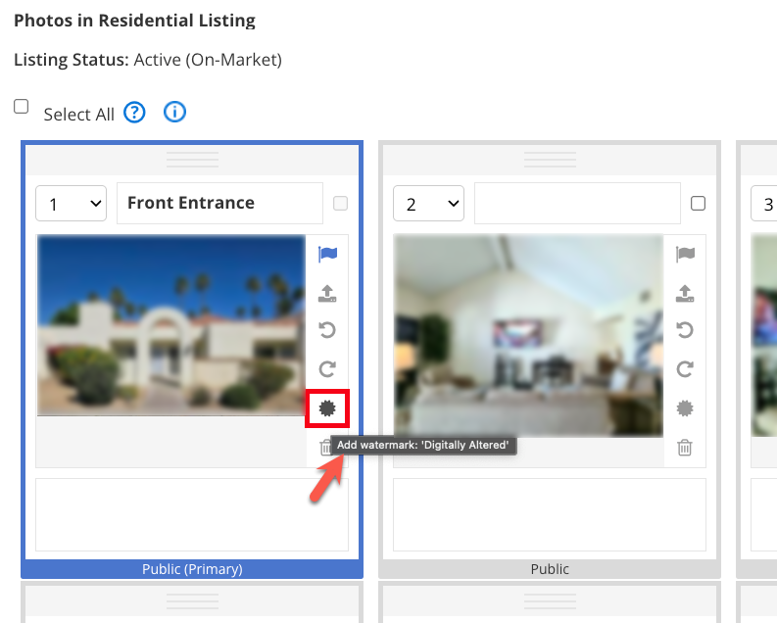
Task: Delete photo 2 with trash icon
Action: pos(685,448)
